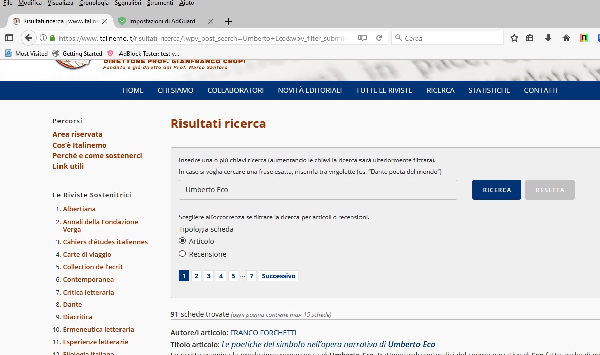
Task: Select the Recensione radio button
Action: pyautogui.click(x=182, y=254)
